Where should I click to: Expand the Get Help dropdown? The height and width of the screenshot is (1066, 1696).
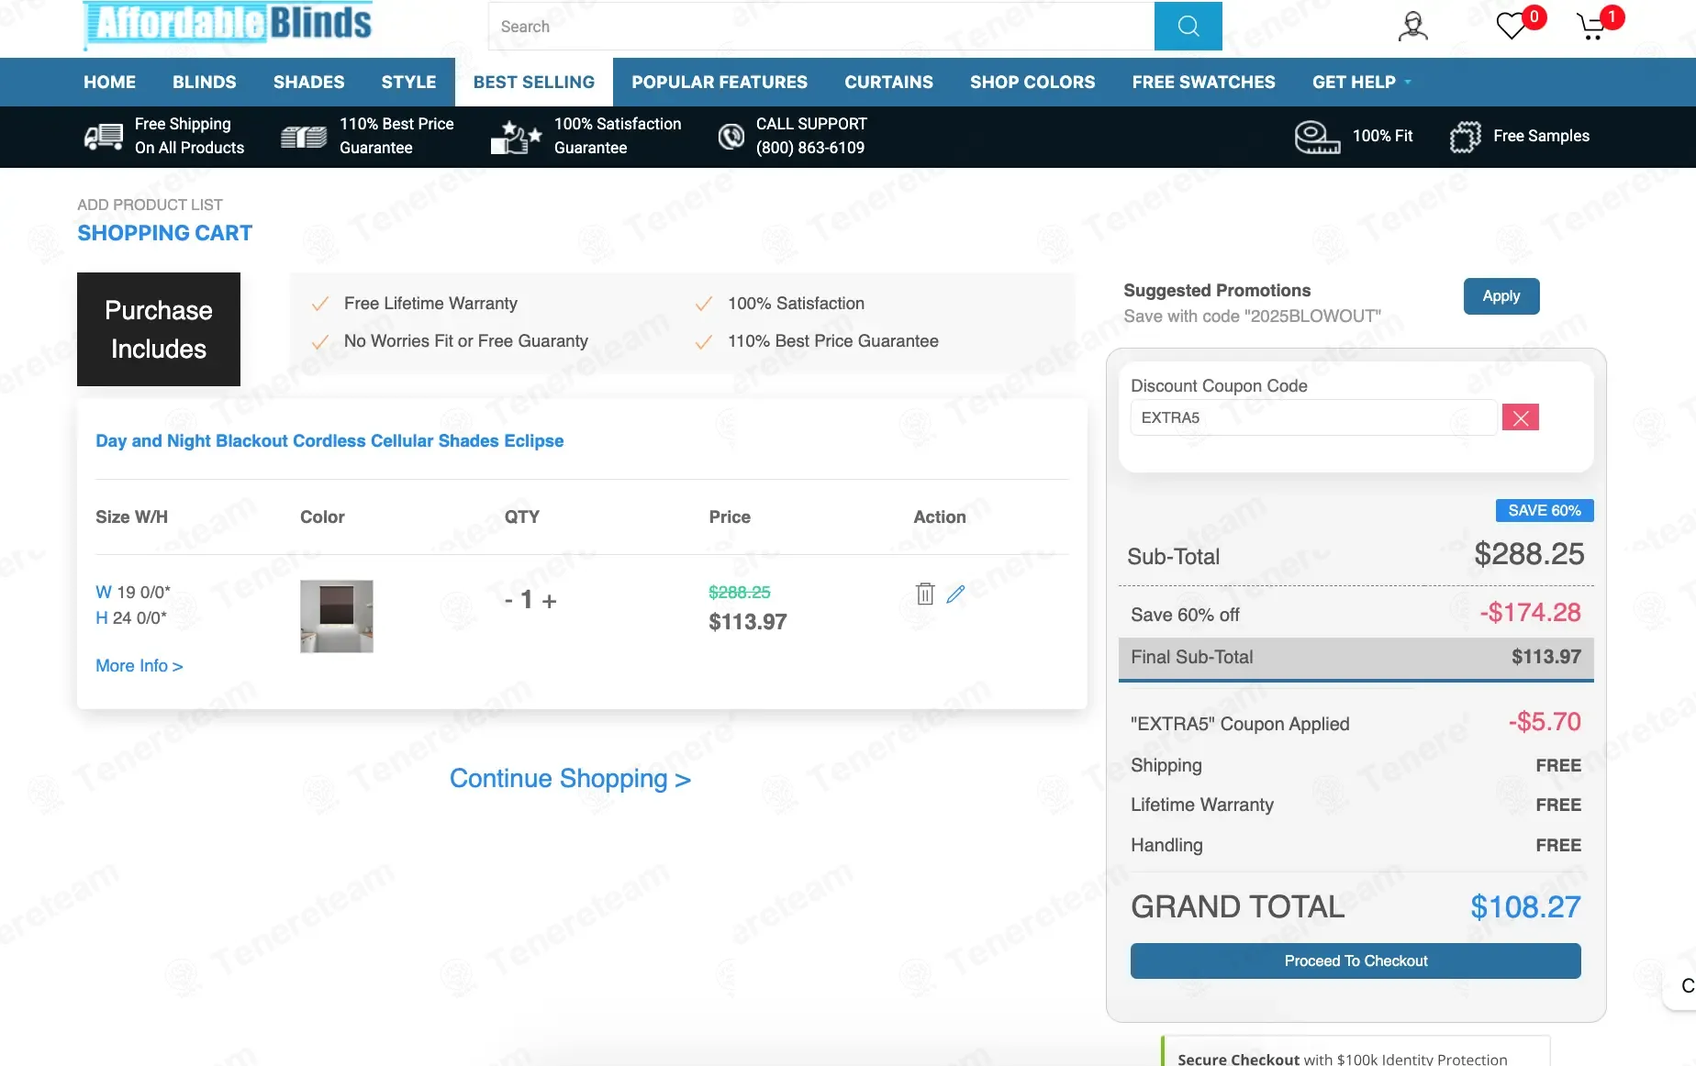point(1362,82)
